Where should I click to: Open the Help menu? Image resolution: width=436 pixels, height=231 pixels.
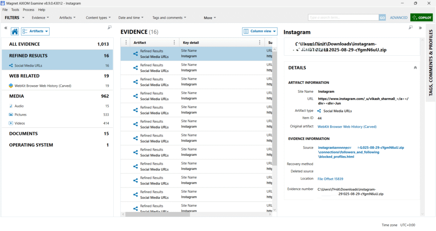pyautogui.click(x=42, y=10)
